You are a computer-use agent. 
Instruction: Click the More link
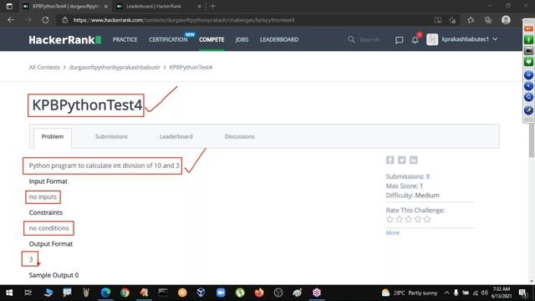pyautogui.click(x=393, y=232)
